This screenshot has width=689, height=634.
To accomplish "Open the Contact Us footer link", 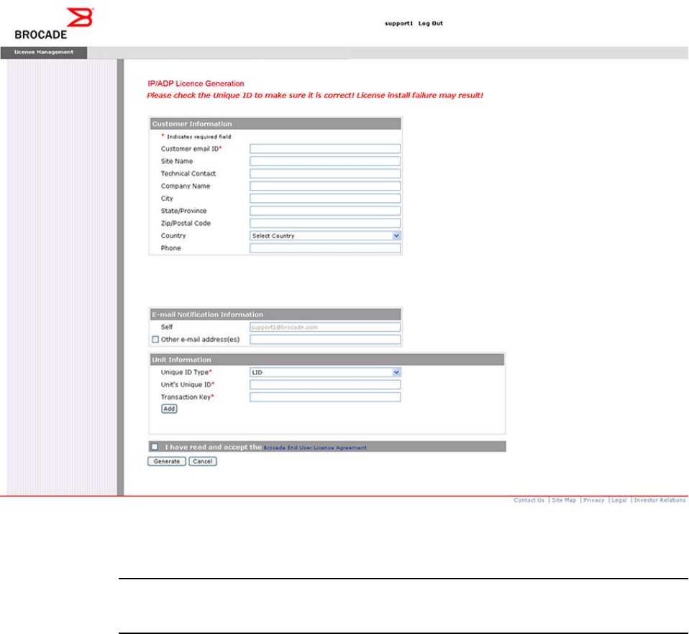I will point(529,500).
